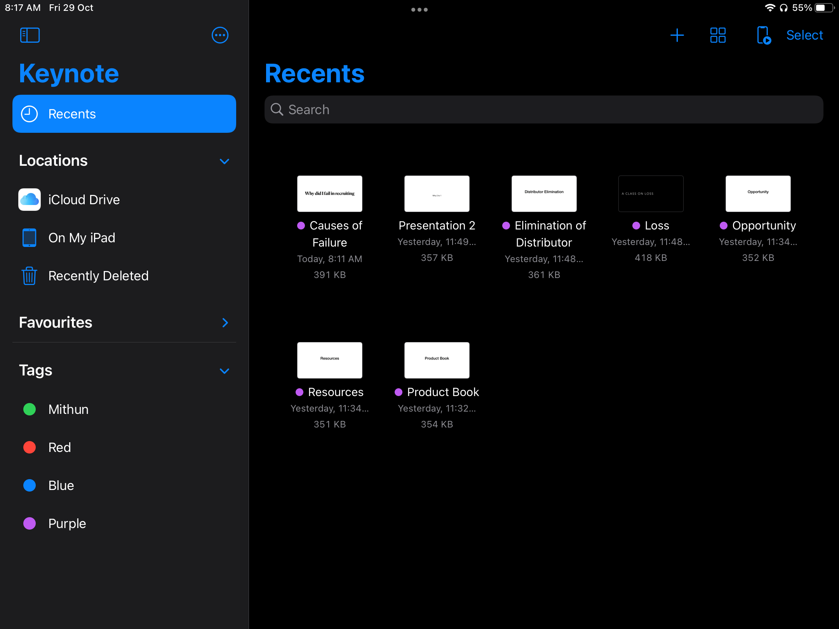Click the Search field

[544, 109]
